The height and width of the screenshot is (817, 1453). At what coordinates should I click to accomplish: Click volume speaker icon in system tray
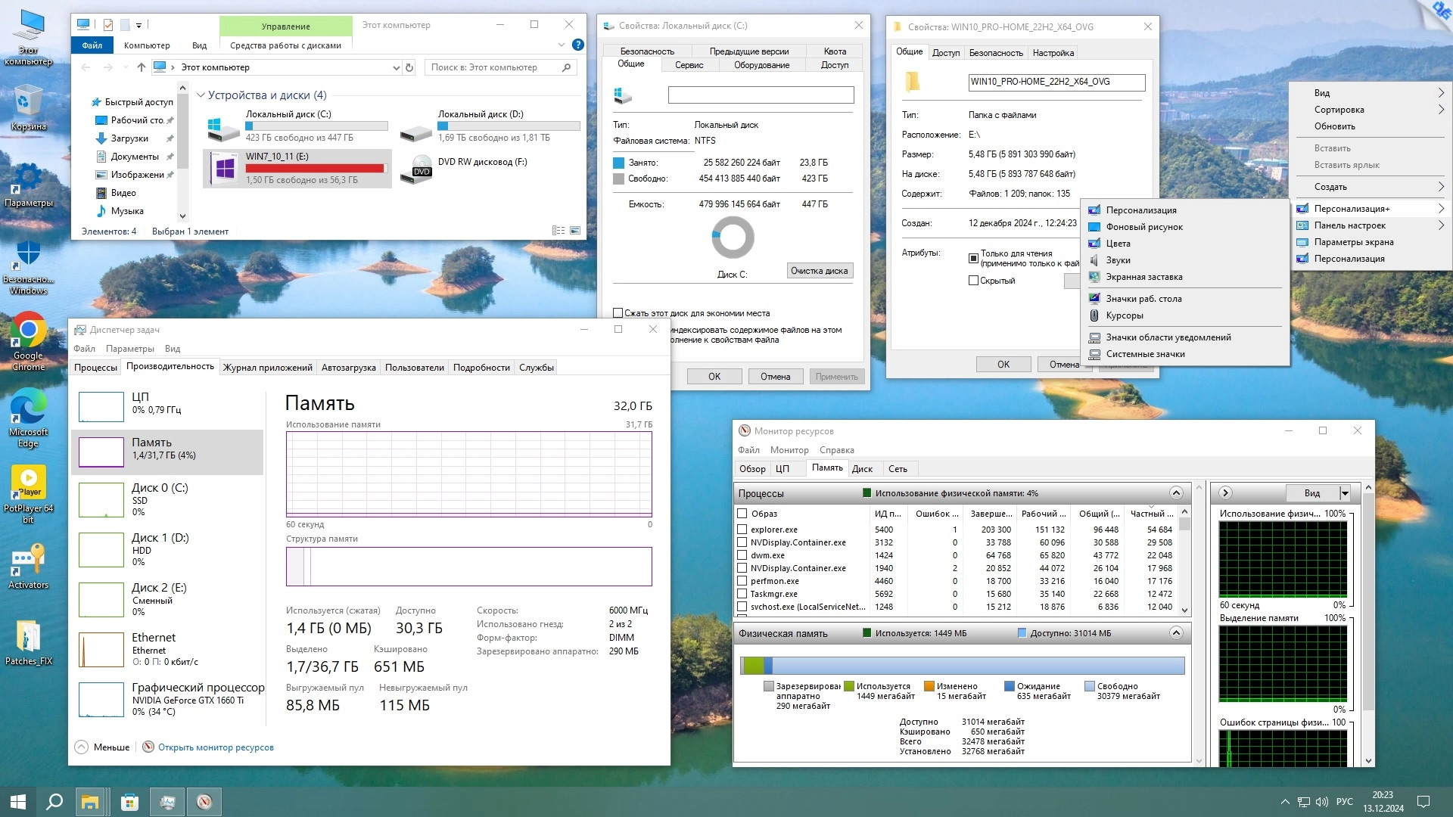tap(1322, 802)
